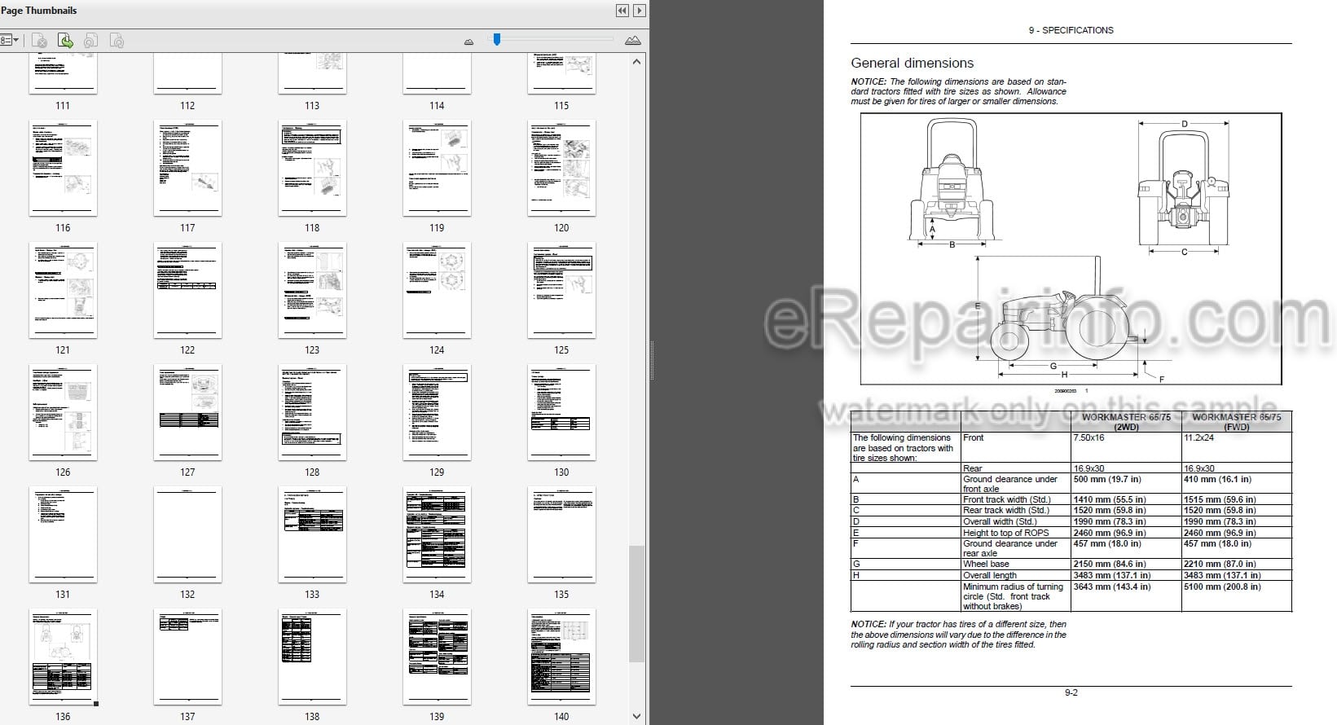Image resolution: width=1337 pixels, height=725 pixels.
Task: Open page 125 thumbnail
Action: (561, 290)
